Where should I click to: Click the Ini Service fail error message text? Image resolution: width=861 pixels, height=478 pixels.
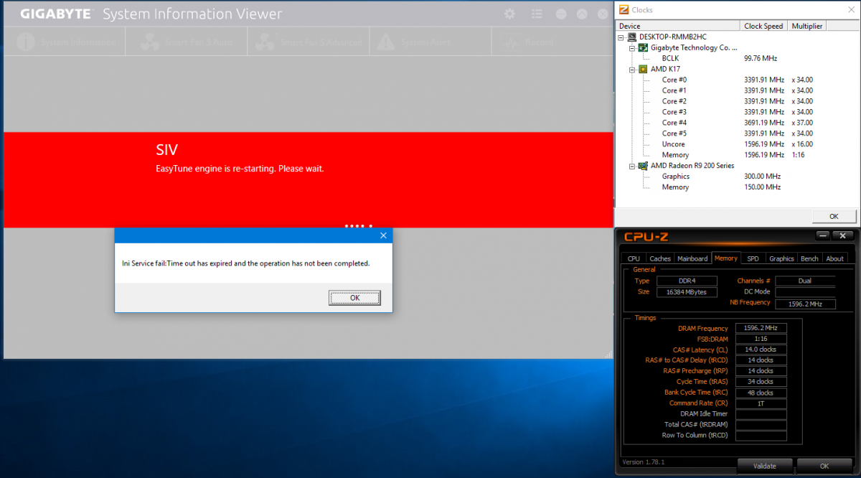(x=246, y=263)
